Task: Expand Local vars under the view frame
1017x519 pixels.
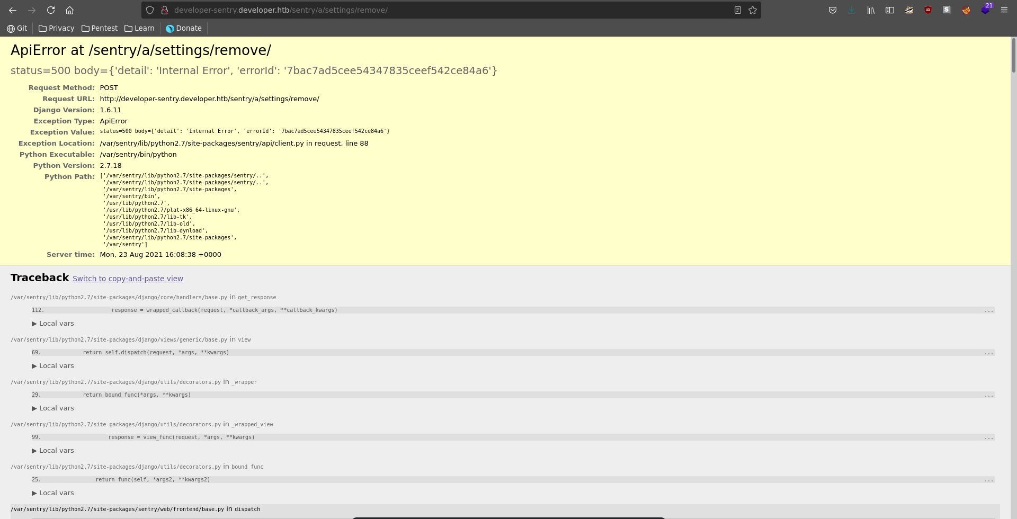Action: pos(53,365)
